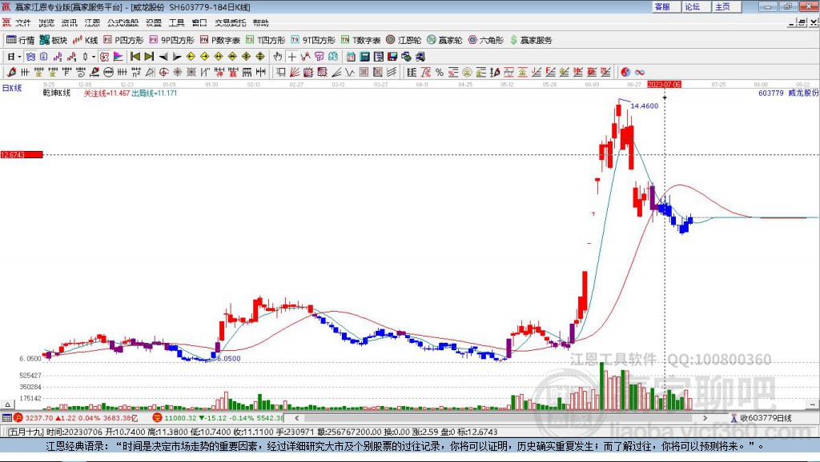
Task: Open the 公式选股 menu
Action: (123, 23)
